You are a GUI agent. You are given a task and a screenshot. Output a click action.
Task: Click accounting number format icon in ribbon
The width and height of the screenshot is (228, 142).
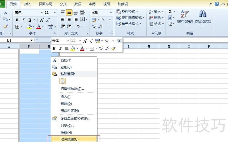click(94, 20)
